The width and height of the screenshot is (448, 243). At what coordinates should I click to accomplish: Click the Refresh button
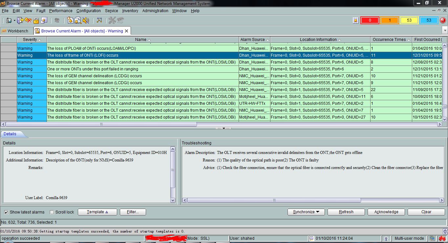tap(346, 212)
